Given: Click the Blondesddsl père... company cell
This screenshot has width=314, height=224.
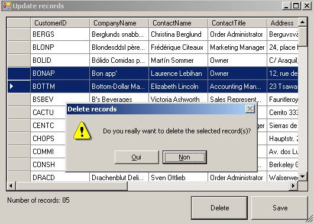Looking at the screenshot, I should (x=119, y=47).
